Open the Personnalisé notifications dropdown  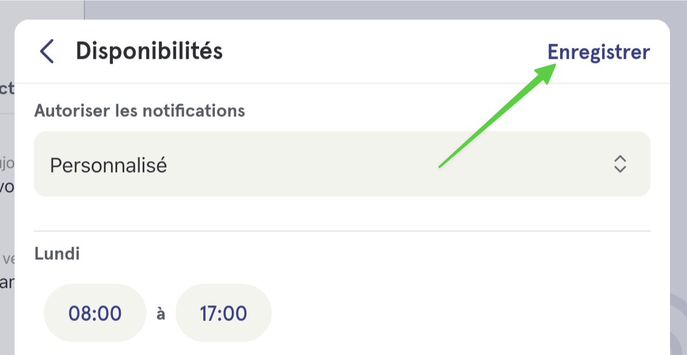(x=342, y=164)
